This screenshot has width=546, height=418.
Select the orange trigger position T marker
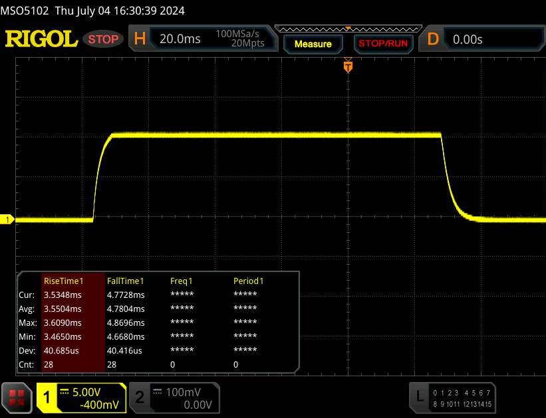tap(347, 66)
